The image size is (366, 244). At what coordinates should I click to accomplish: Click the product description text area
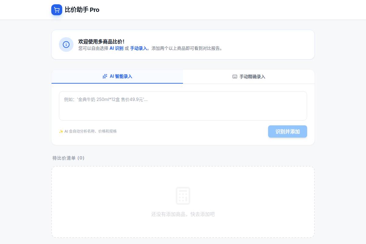183,106
